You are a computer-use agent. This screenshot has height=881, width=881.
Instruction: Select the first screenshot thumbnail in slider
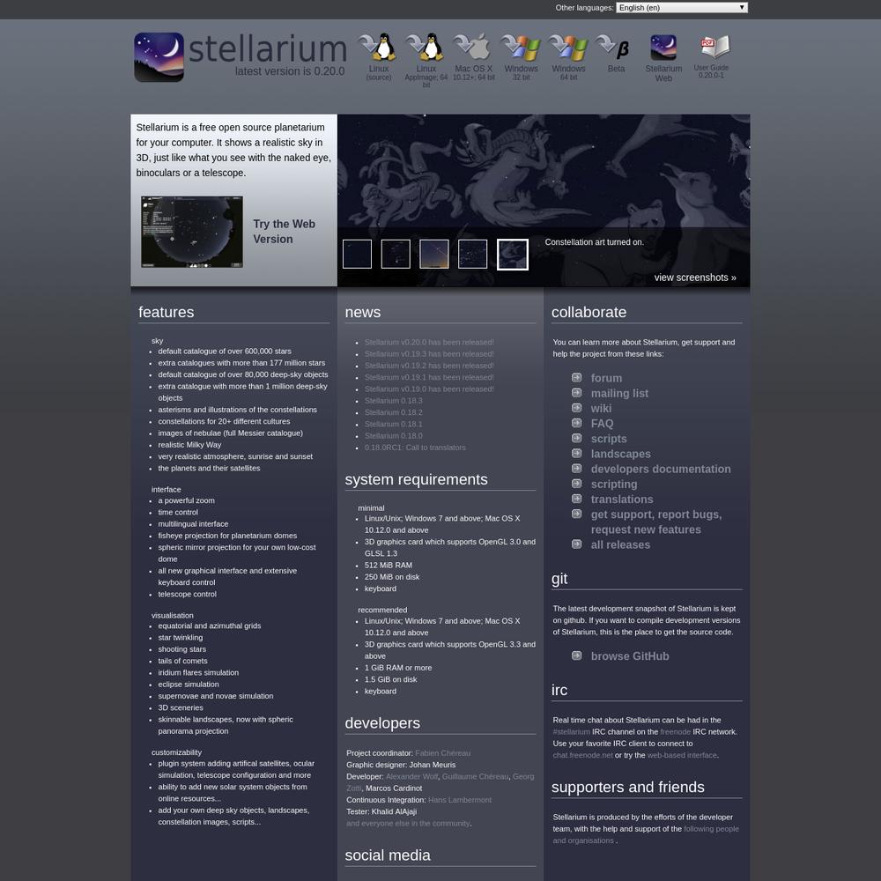click(x=358, y=254)
